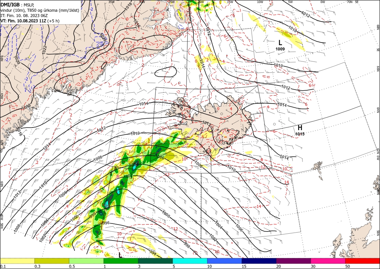380x269 pixels.
Task: Click the '15' legend scale value
Action: (x=244, y=266)
